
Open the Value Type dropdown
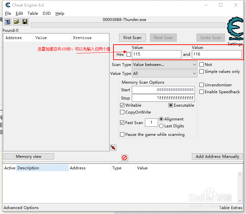tap(164, 73)
